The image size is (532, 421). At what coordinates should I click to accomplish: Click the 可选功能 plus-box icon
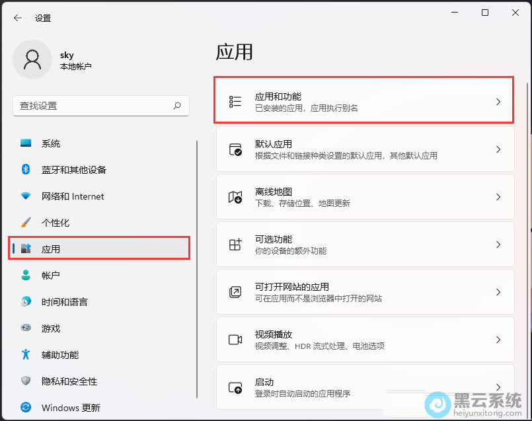(x=235, y=244)
